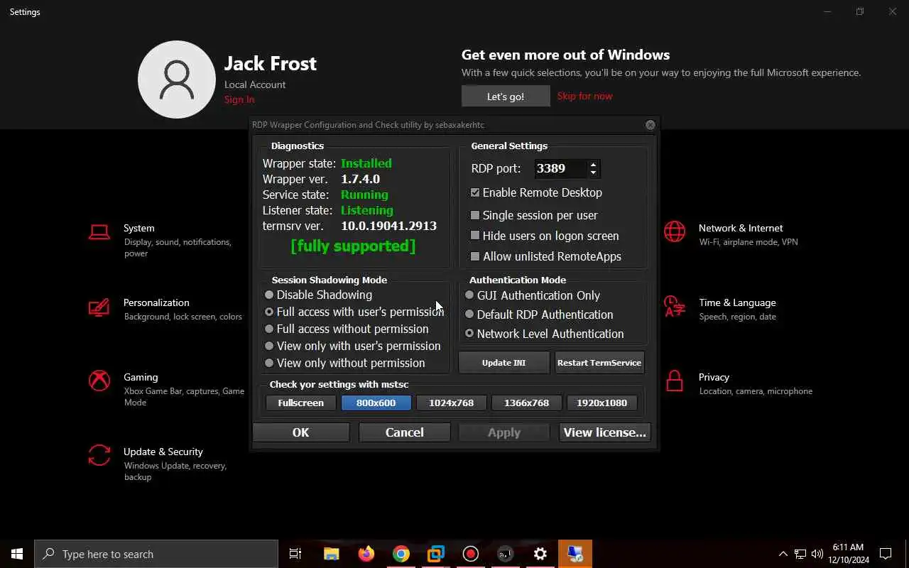Click Let's go! in Settings
The image size is (909, 568).
(x=506, y=97)
